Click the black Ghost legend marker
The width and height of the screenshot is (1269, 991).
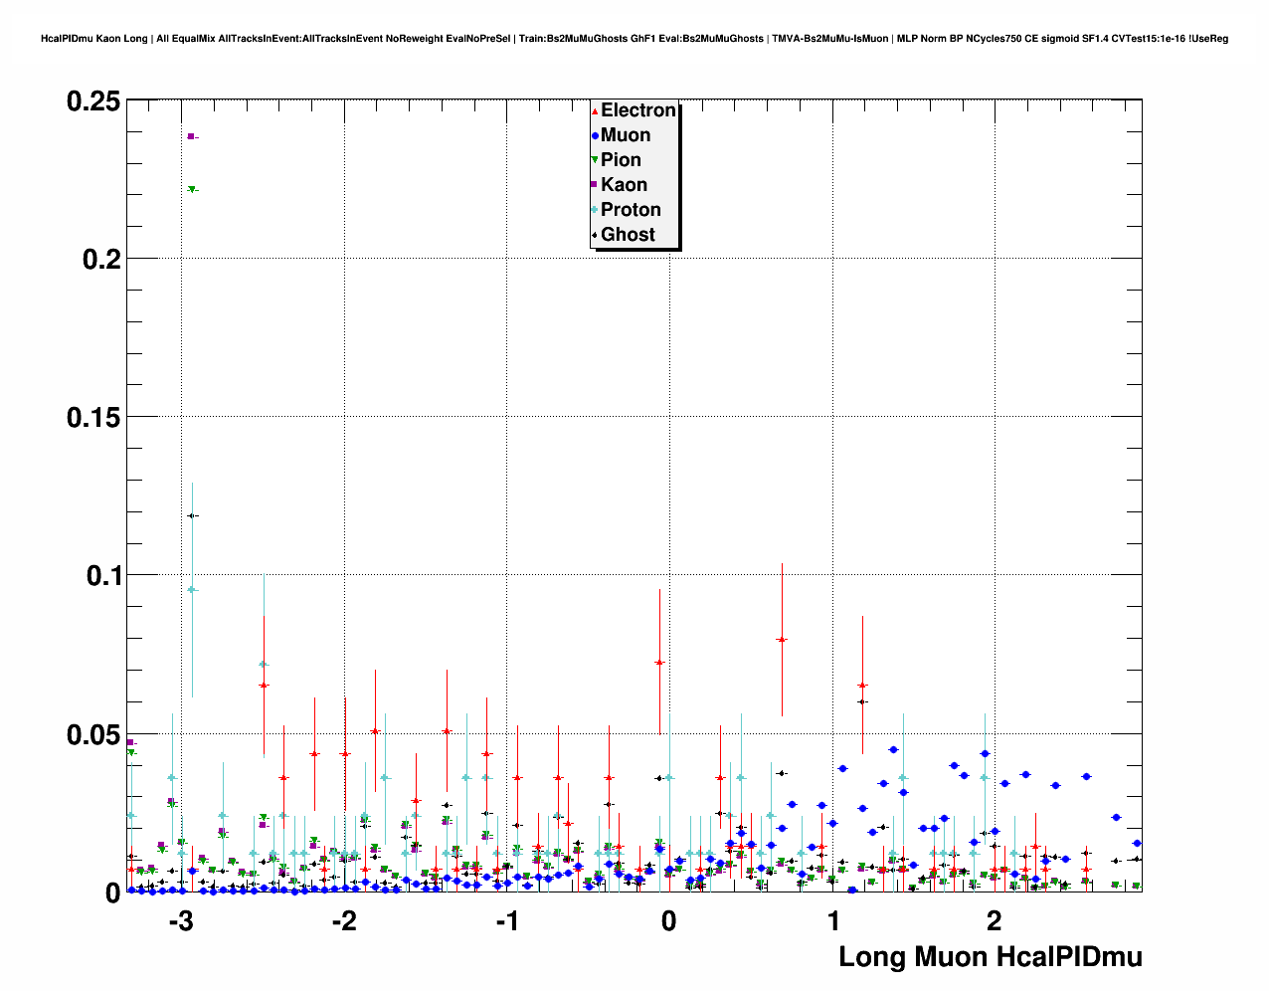pos(595,235)
